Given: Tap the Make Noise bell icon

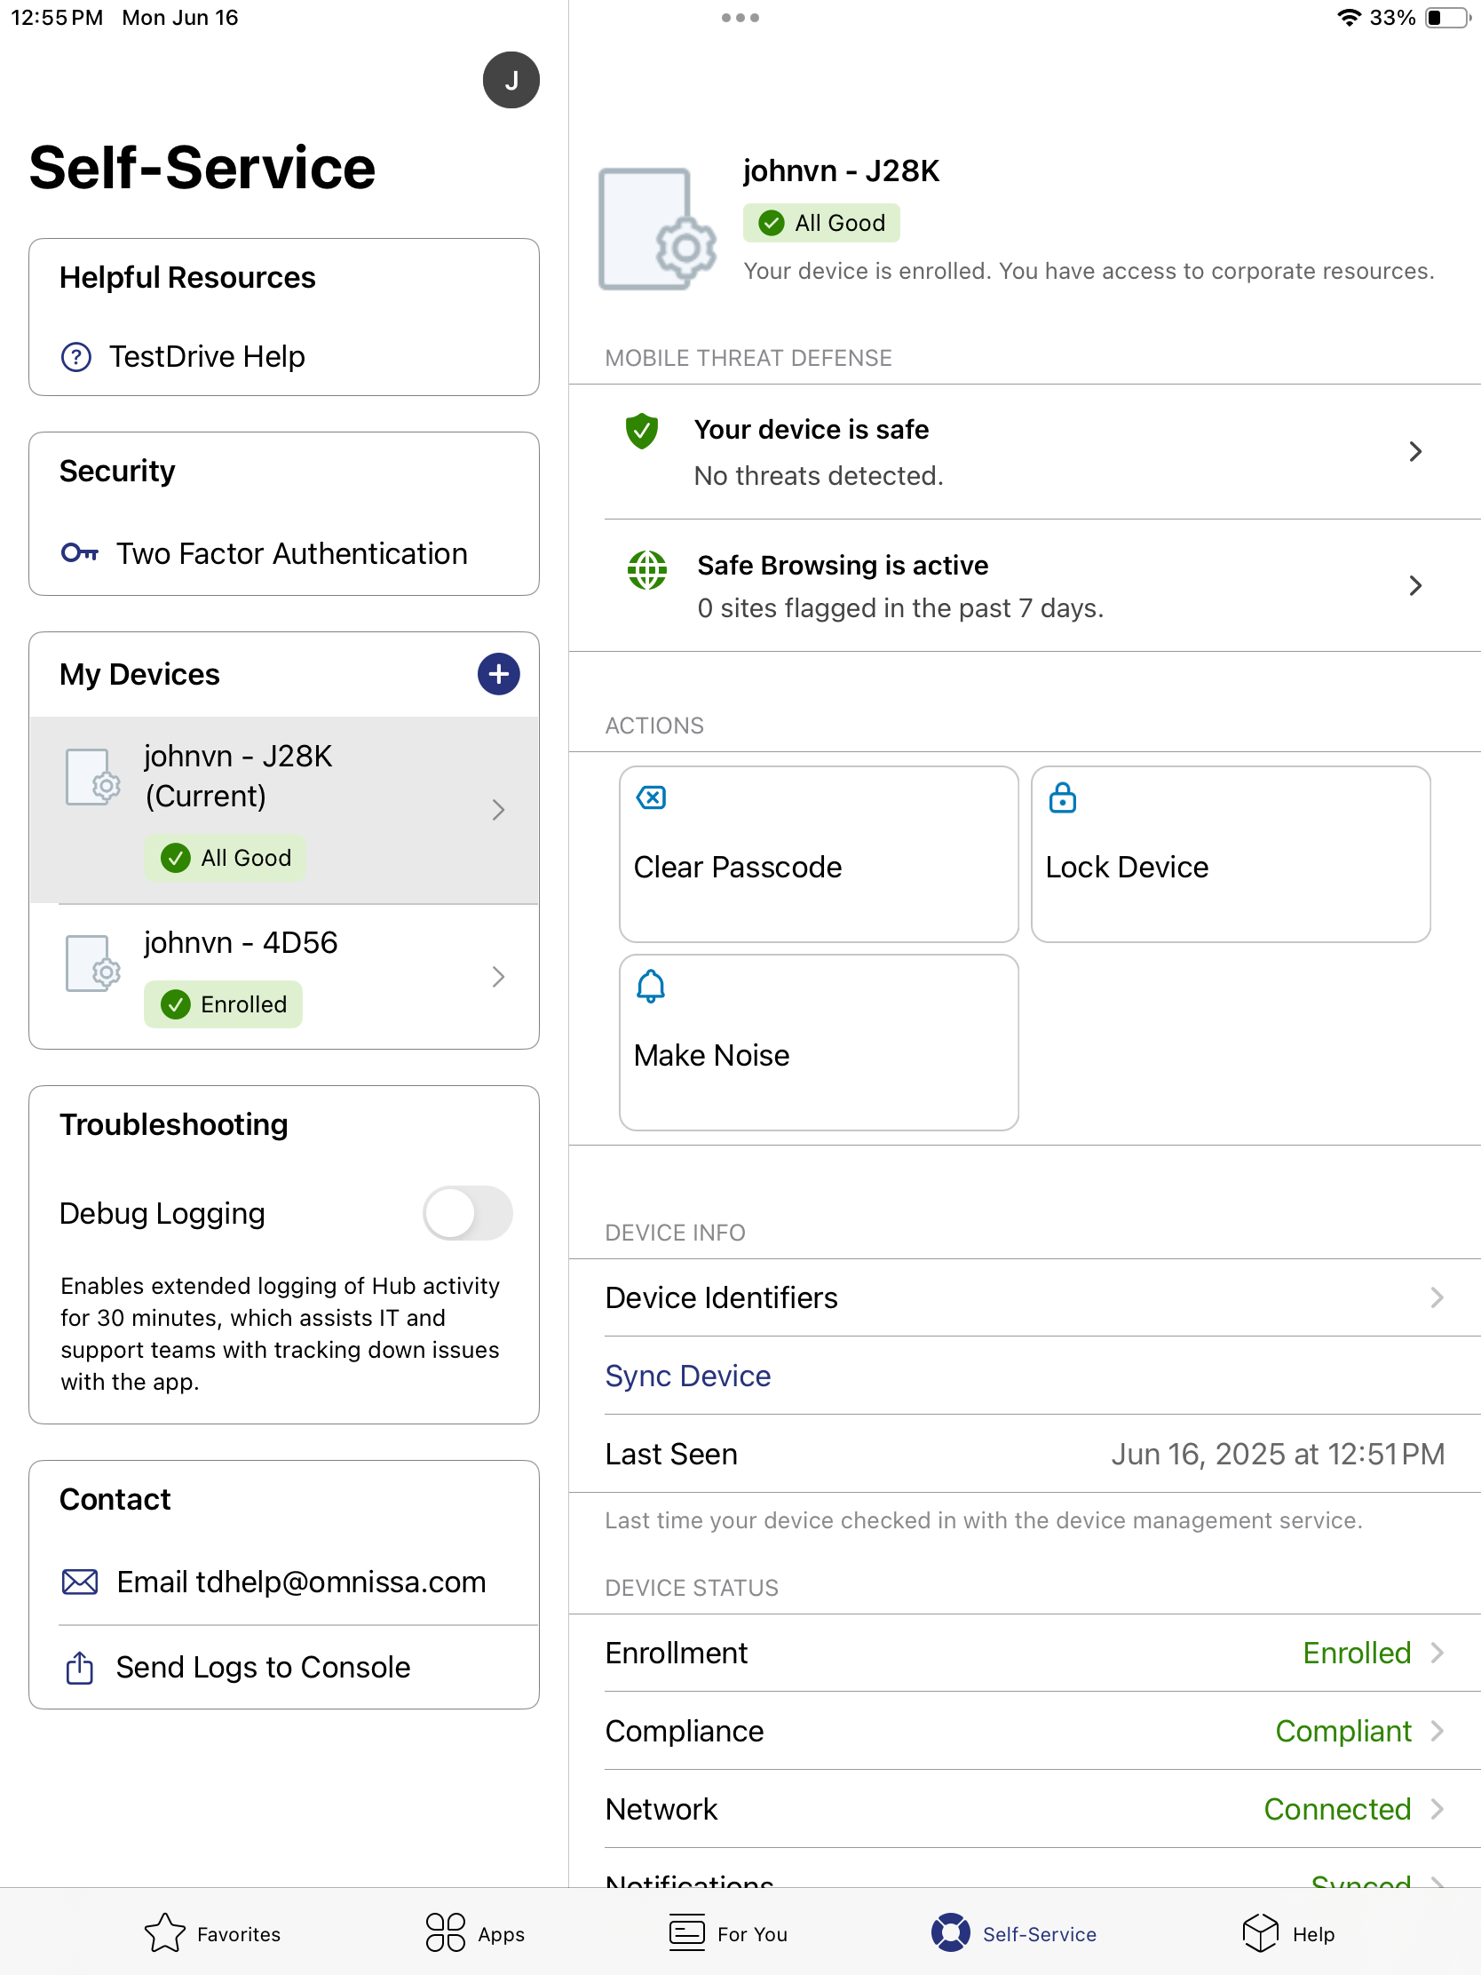Looking at the screenshot, I should [x=651, y=987].
